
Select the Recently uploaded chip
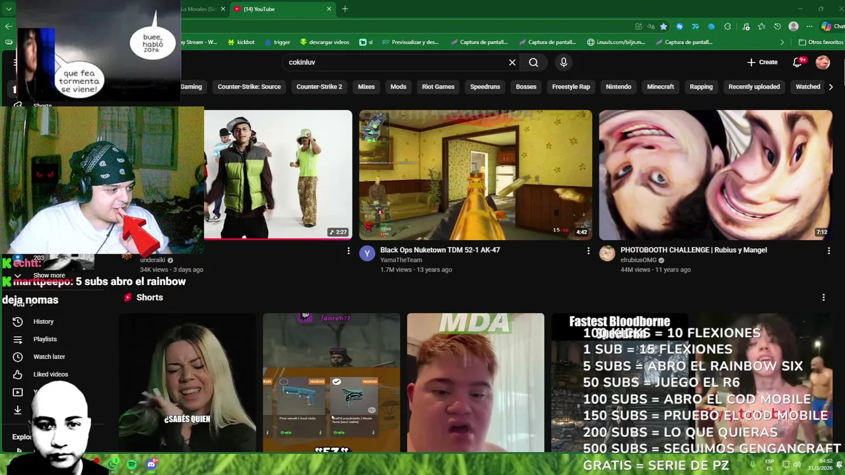754,86
